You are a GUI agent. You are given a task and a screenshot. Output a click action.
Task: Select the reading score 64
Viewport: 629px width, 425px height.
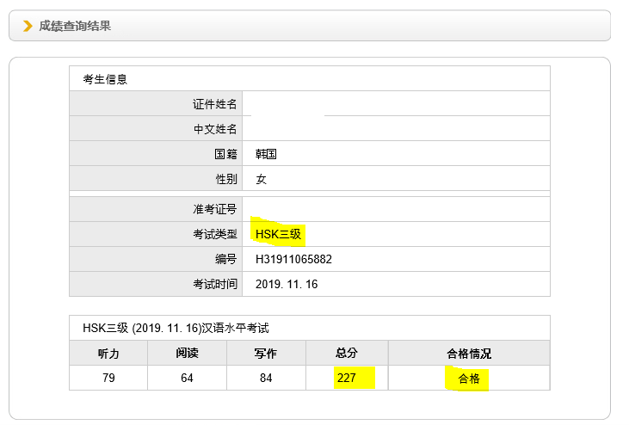187,378
